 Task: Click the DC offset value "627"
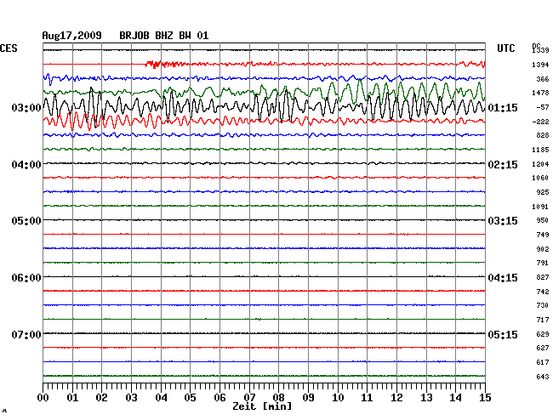543,348
